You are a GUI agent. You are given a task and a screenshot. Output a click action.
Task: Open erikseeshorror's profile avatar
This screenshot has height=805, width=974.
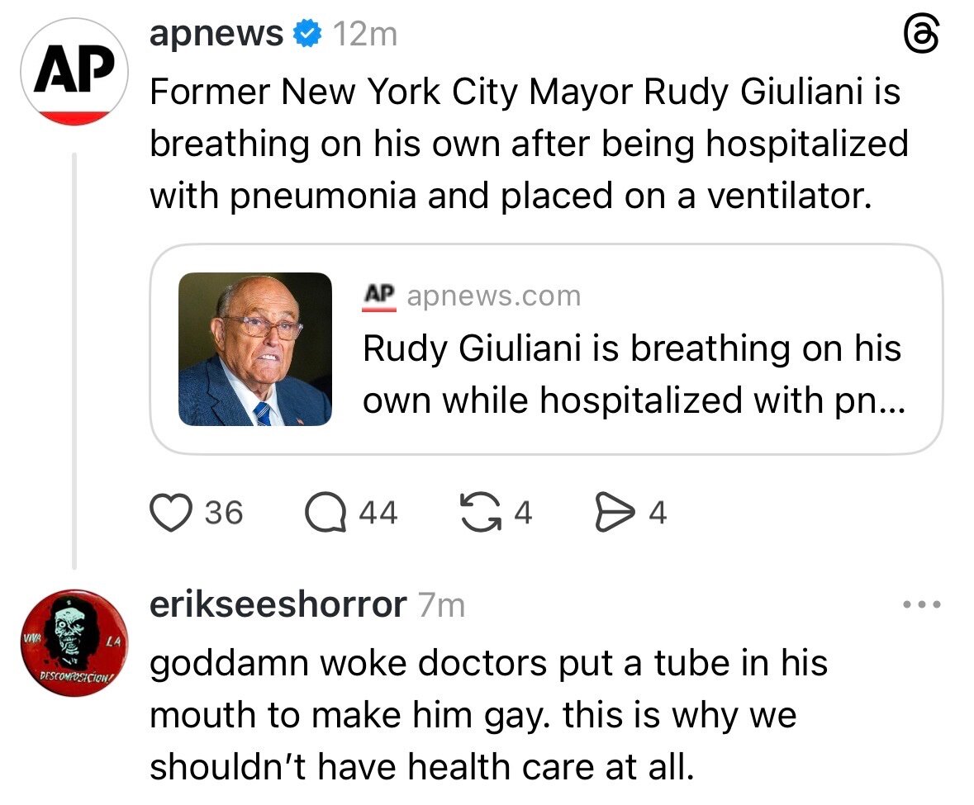coord(74,643)
